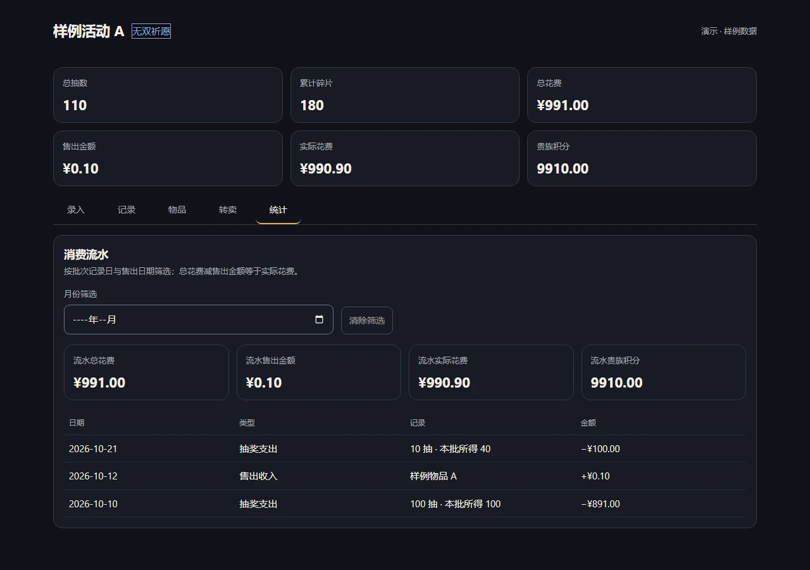
Task: Click the 流水售出金额 card
Action: pyautogui.click(x=319, y=372)
